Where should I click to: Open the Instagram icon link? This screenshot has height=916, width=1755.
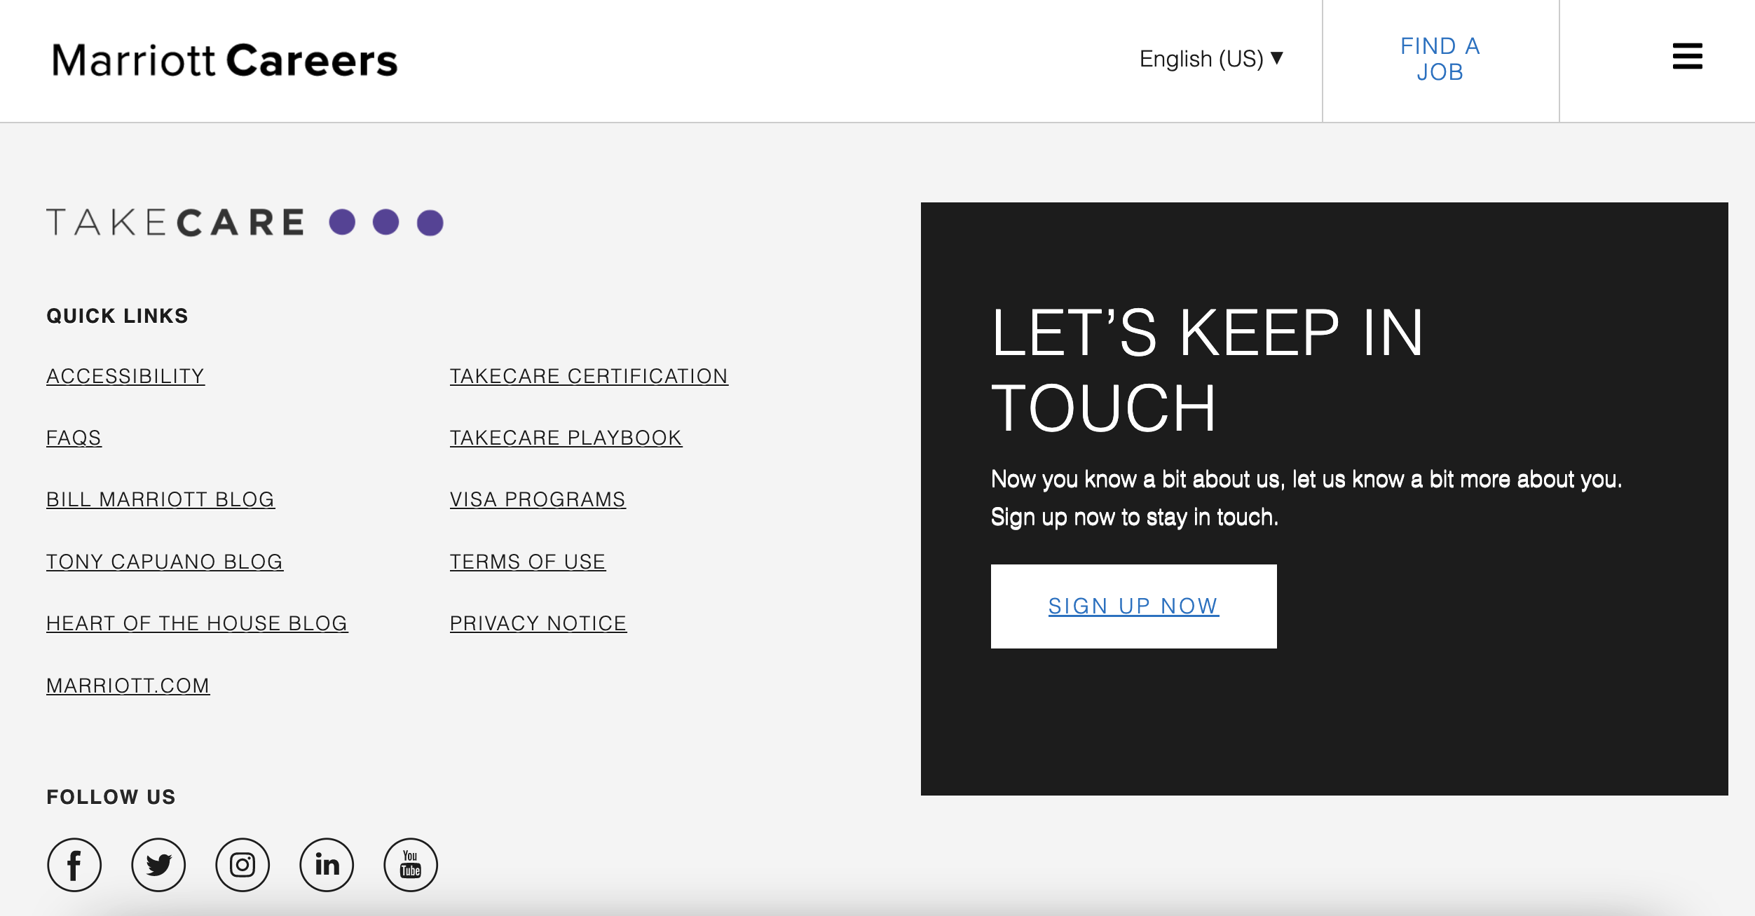point(243,865)
